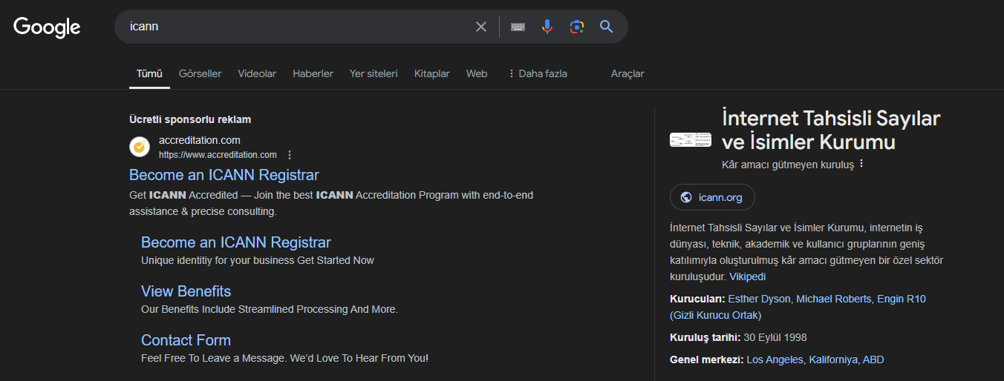This screenshot has width=1004, height=381.
Task: Click the Our Benefits Include Streamlined Processing text
Action: (x=270, y=309)
